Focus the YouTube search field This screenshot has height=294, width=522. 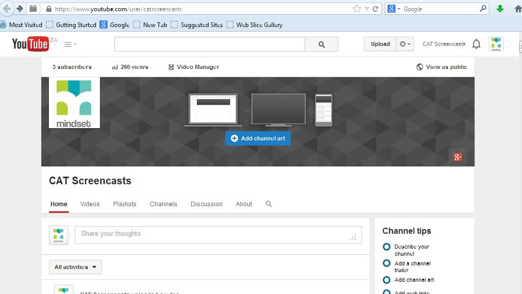click(210, 44)
